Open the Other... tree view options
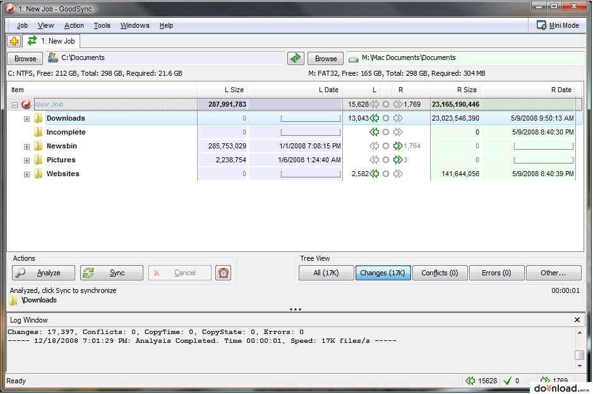 click(x=553, y=273)
